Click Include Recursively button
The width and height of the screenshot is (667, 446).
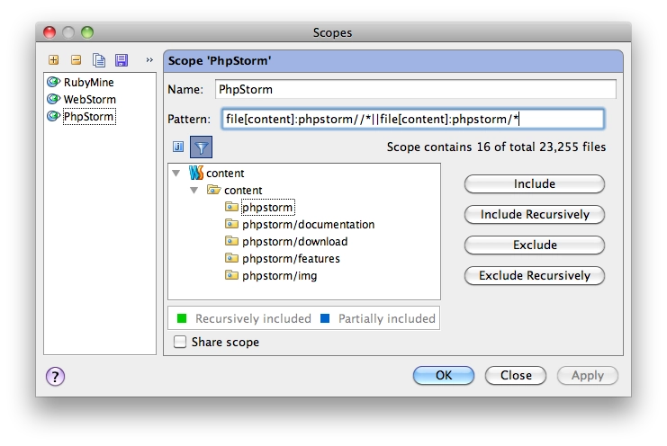tap(535, 215)
